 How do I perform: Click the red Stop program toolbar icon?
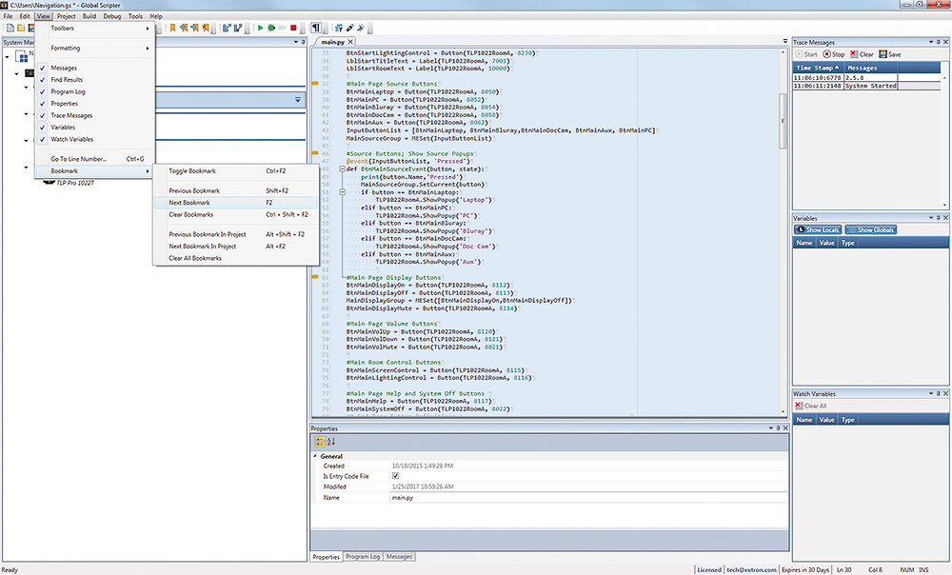294,29
